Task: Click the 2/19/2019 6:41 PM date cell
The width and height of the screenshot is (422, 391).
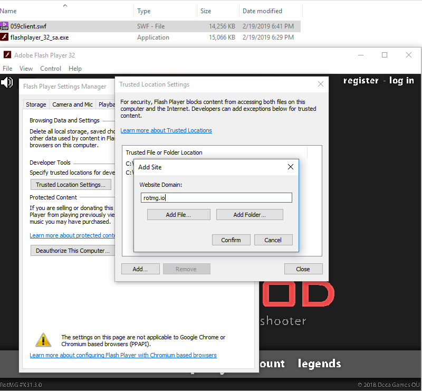Action: tap(268, 26)
